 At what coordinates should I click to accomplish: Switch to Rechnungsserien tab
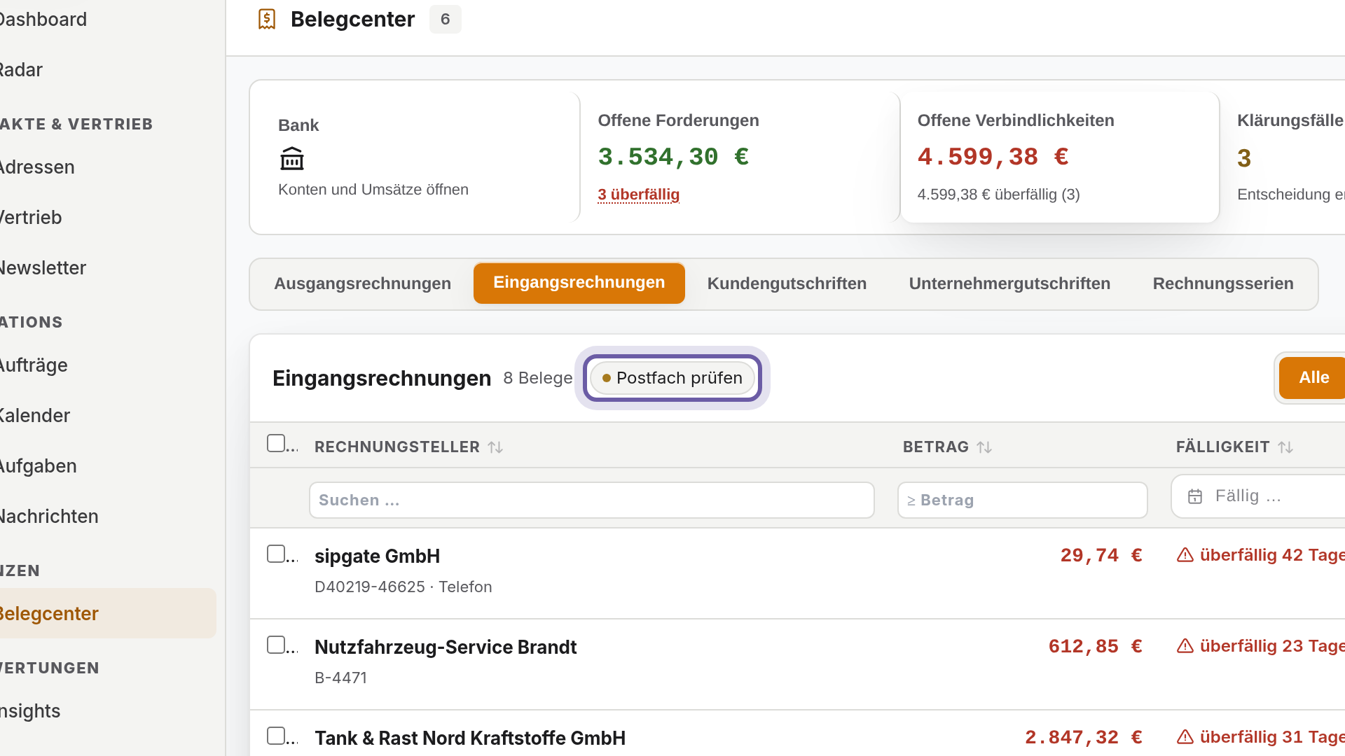click(x=1223, y=283)
